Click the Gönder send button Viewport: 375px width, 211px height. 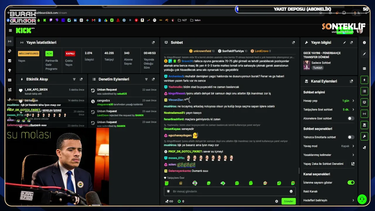tap(289, 201)
